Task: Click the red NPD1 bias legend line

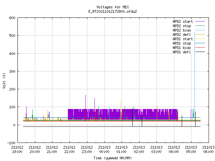Action: [200, 48]
